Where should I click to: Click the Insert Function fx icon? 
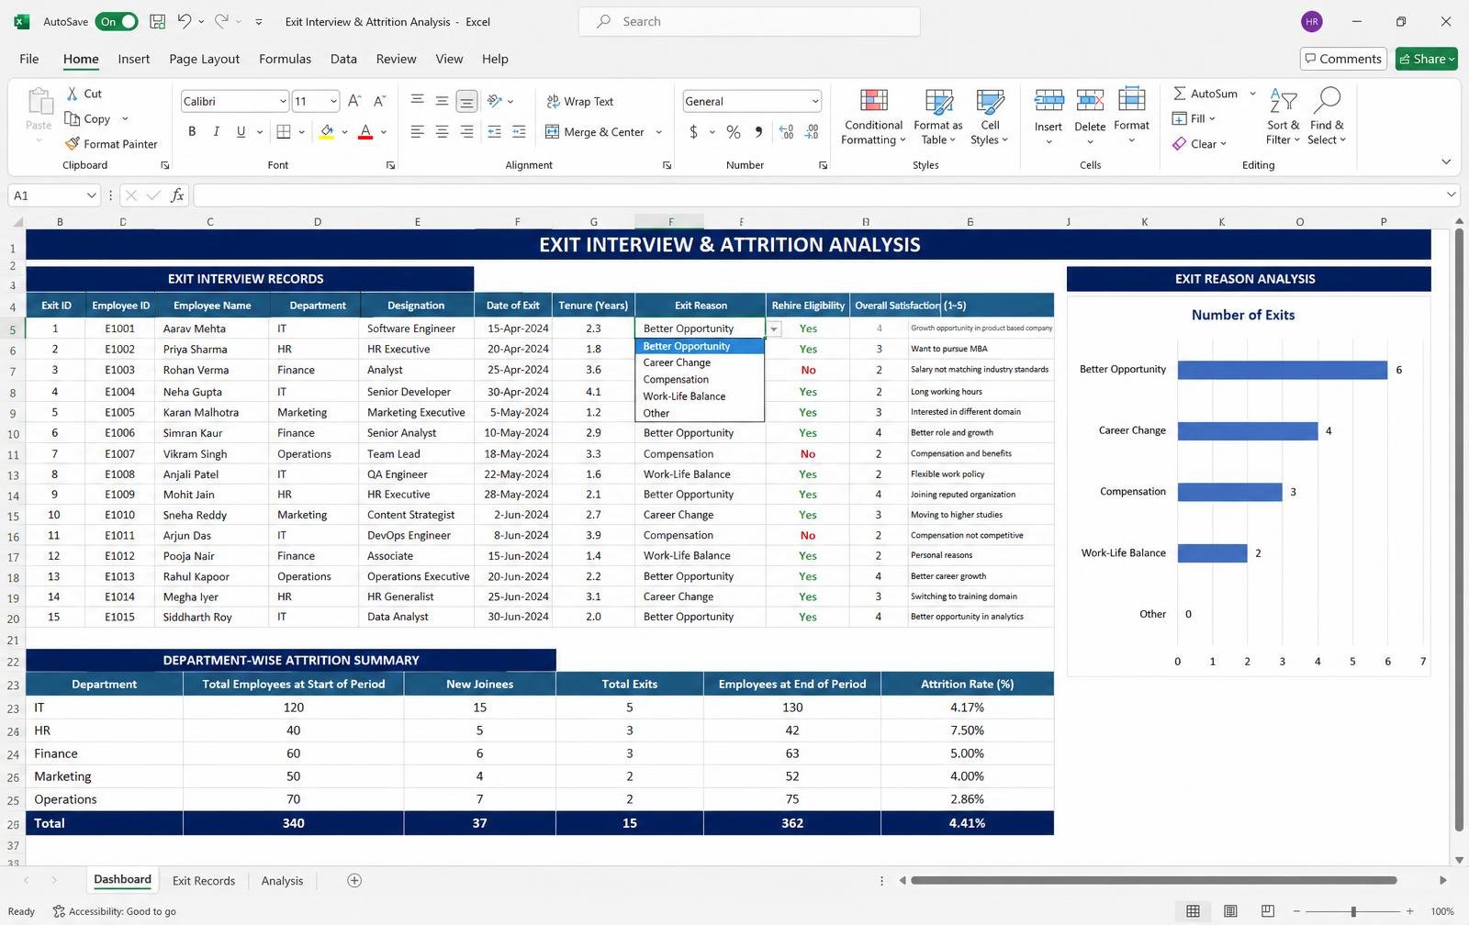[x=177, y=195]
